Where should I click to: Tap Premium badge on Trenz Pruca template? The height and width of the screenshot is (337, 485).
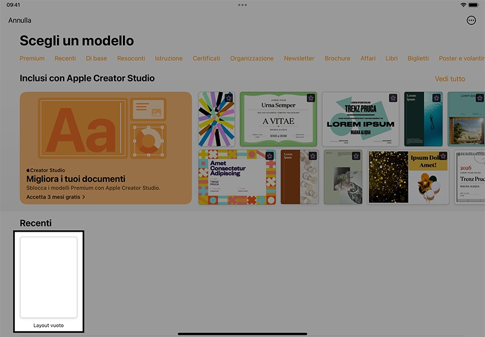click(393, 98)
